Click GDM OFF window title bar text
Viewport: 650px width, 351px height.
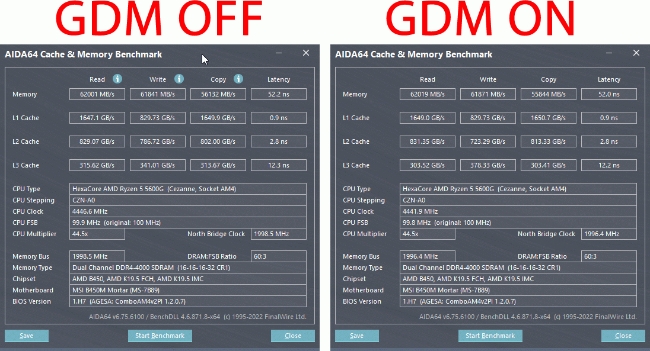pos(83,54)
